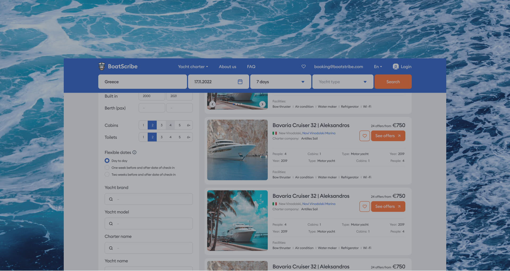Click Berth (pax) minimum field
This screenshot has width=510, height=271.
[x=152, y=108]
